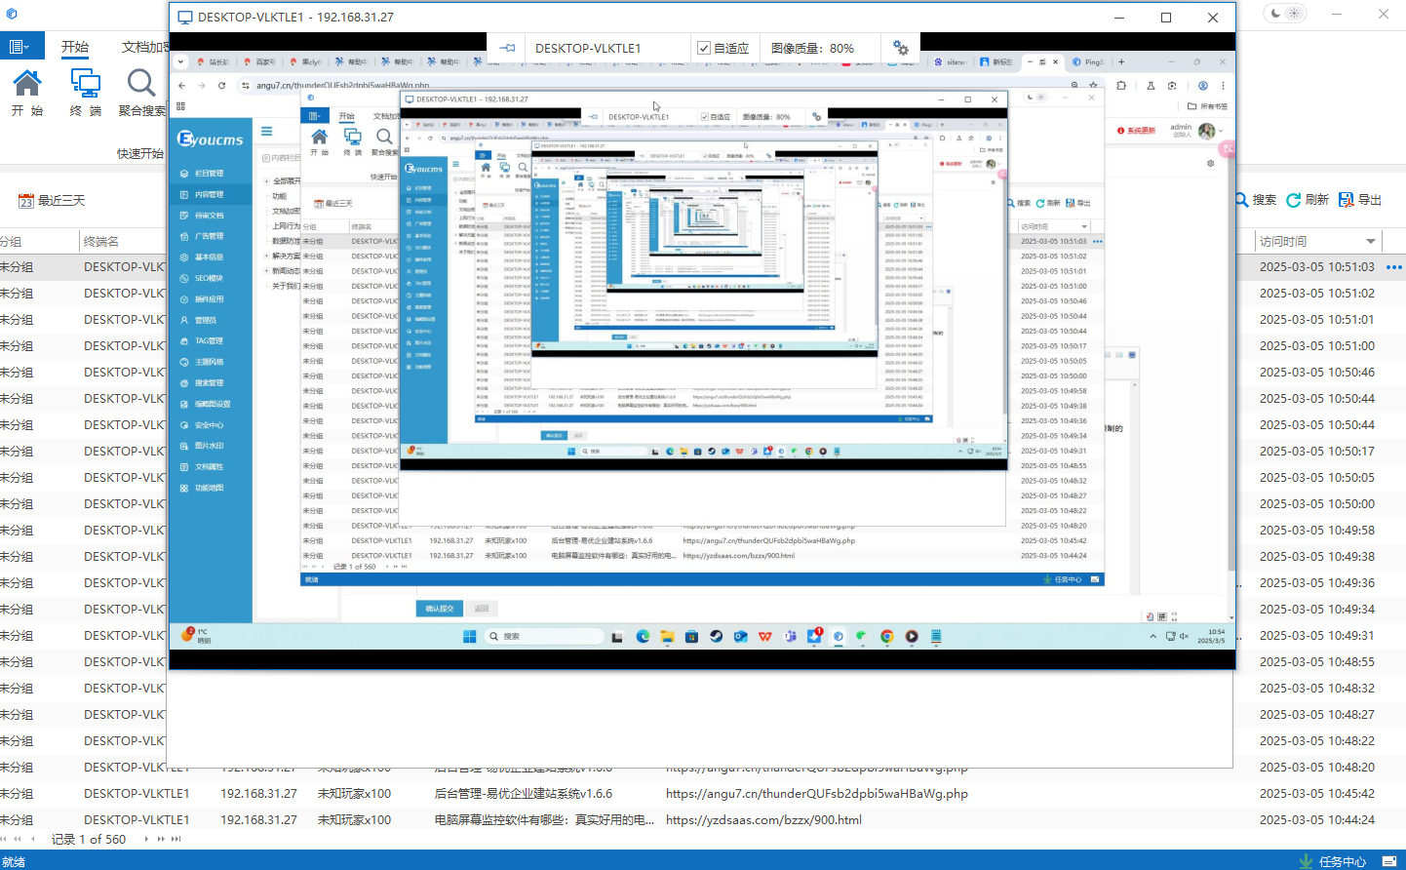This screenshot has height=870, width=1406.
Task: Click the pin icon in the outermost remote window toolbar
Action: click(507, 48)
